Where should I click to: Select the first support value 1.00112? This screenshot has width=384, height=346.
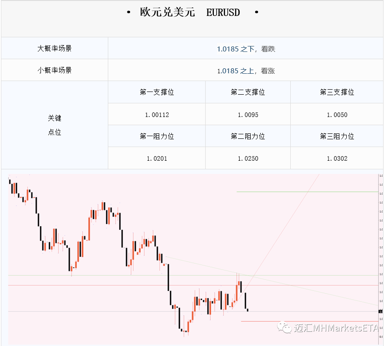coord(157,115)
